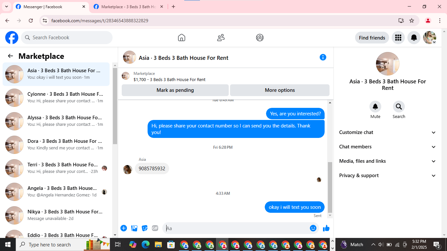Open the Terri conversation
This screenshot has width=447, height=251.
click(x=56, y=168)
